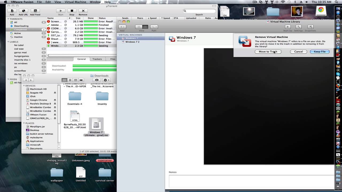Select the Essentials-4 folder in Downloads

[75, 98]
